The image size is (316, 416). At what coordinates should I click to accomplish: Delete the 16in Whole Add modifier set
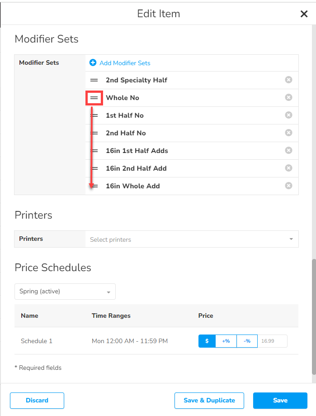coord(288,186)
